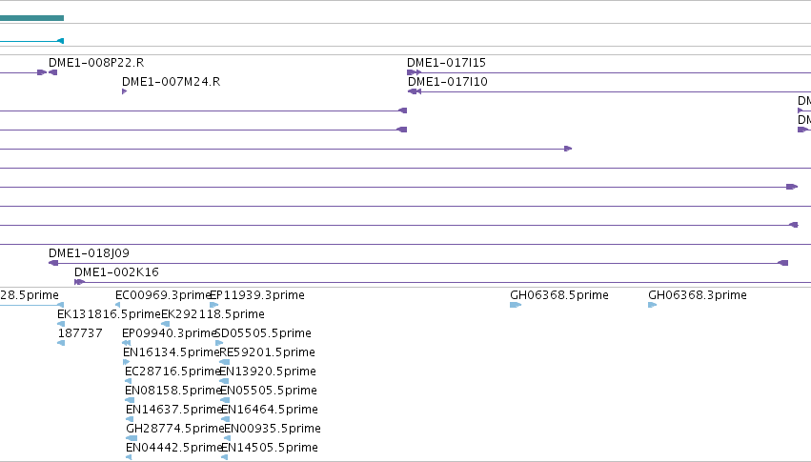Click the cyan arrowhead below teal bar
The height and width of the screenshot is (462, 811).
tap(60, 41)
